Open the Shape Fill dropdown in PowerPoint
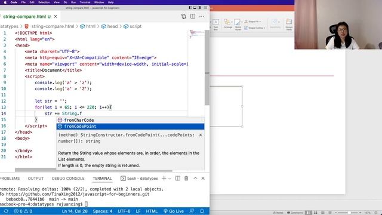 [x=252, y=21]
